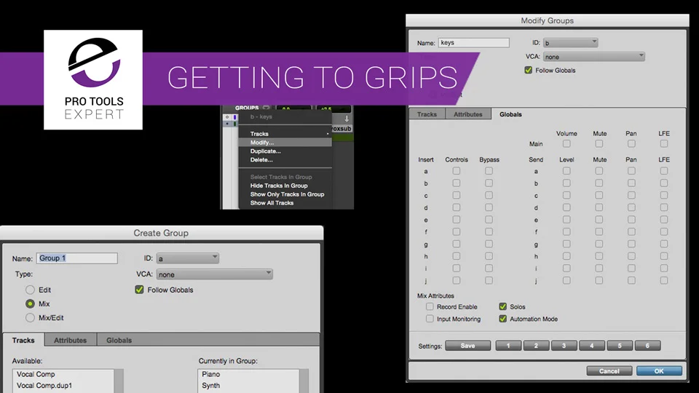Viewport: 699px width, 393px height.
Task: Uncheck the Solos checkbox
Action: (x=503, y=306)
